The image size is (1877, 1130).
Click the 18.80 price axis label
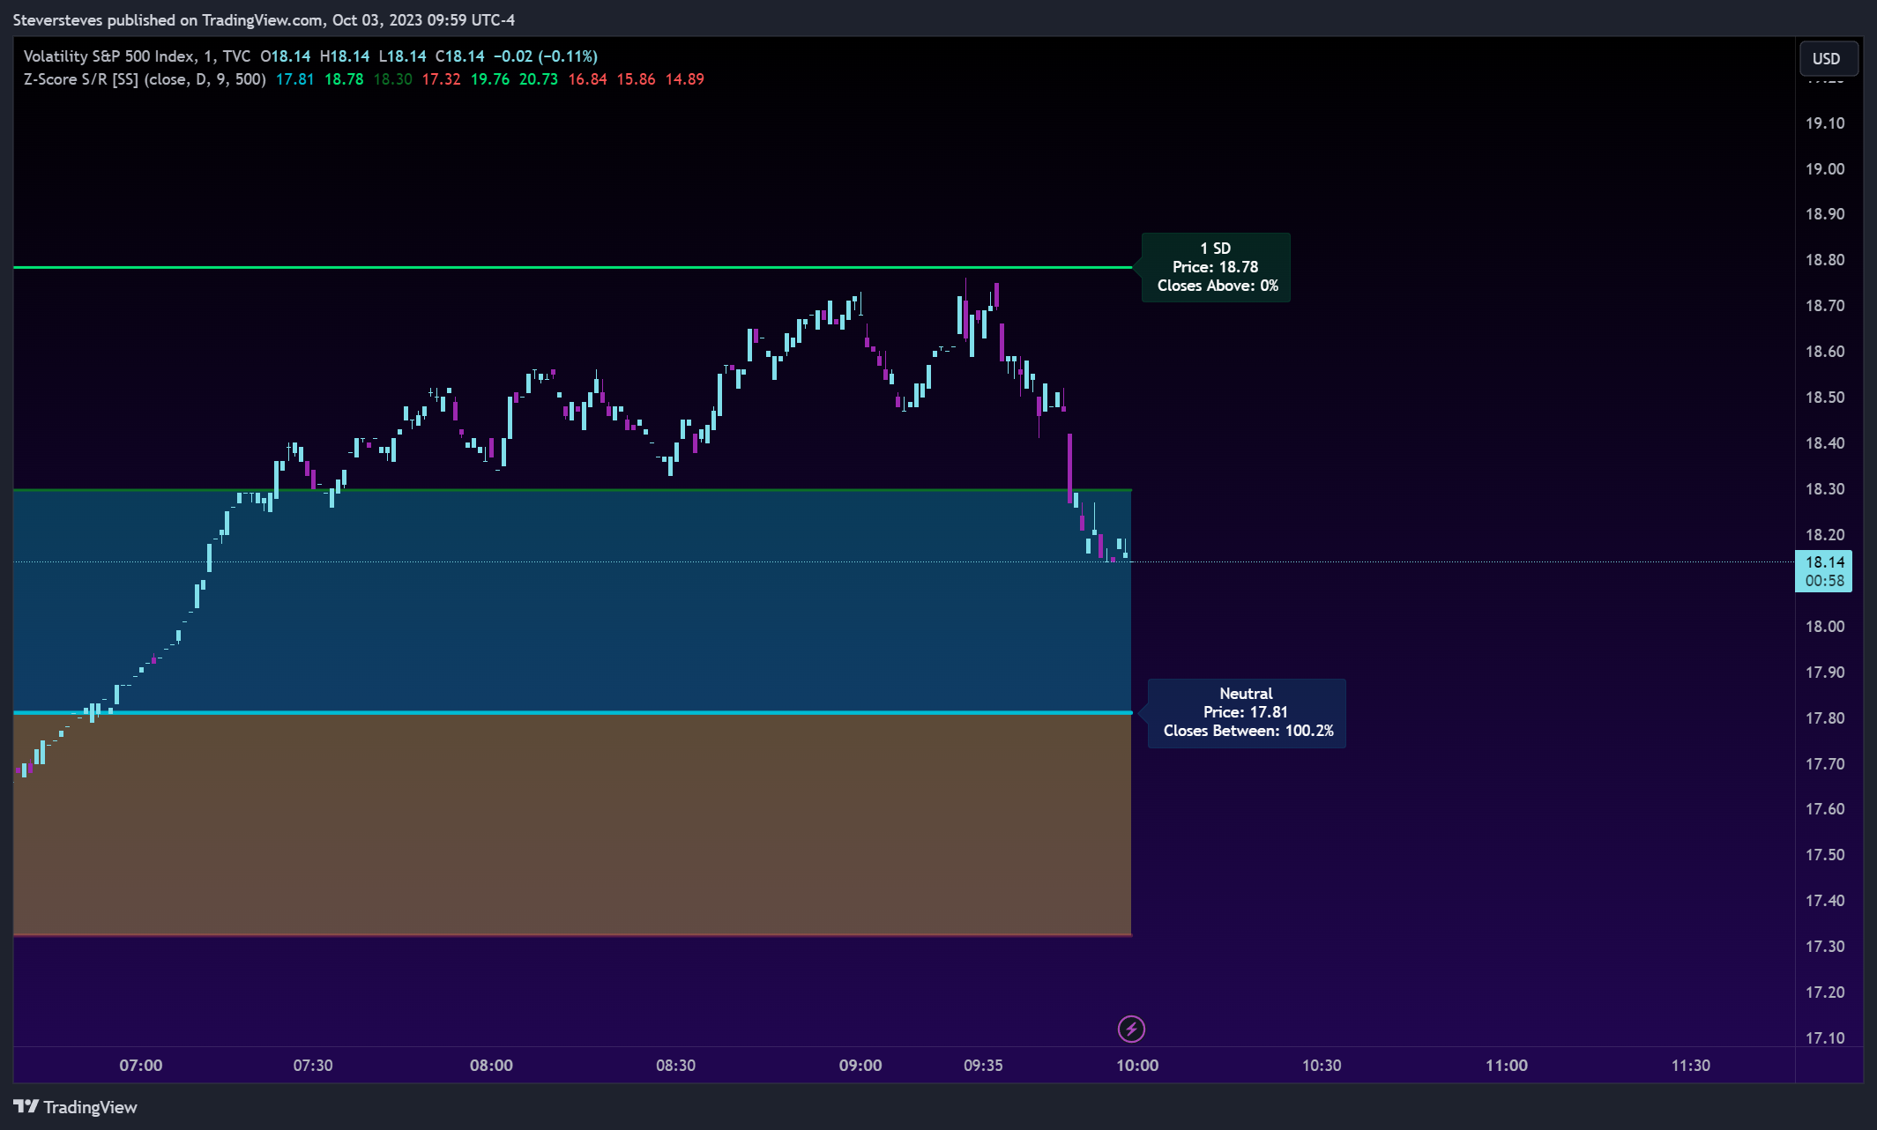tap(1825, 260)
